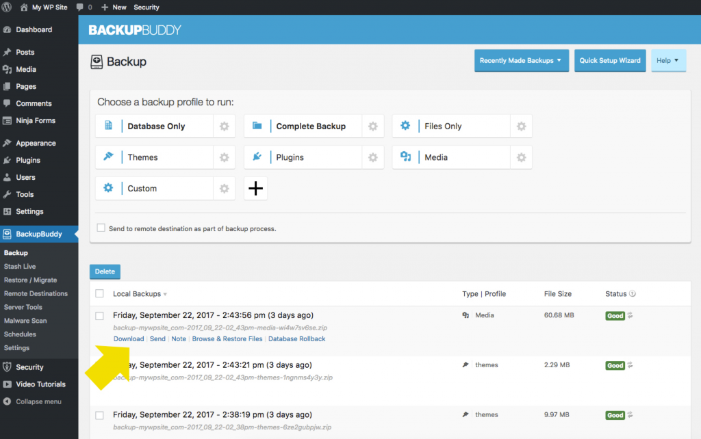The image size is (701, 439).
Task: Click Files Only profile gear icon
Action: click(405, 126)
